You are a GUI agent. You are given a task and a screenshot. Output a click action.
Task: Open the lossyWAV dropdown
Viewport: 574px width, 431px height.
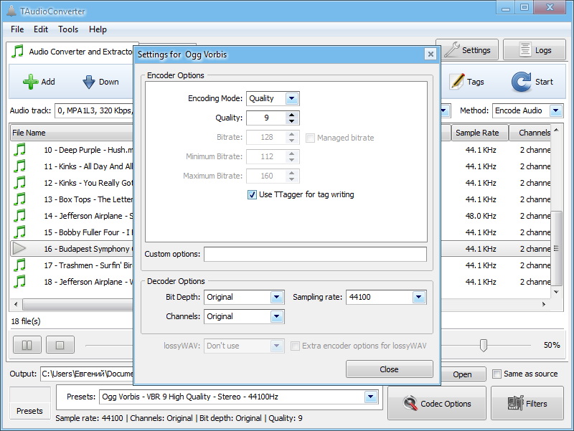coord(277,346)
